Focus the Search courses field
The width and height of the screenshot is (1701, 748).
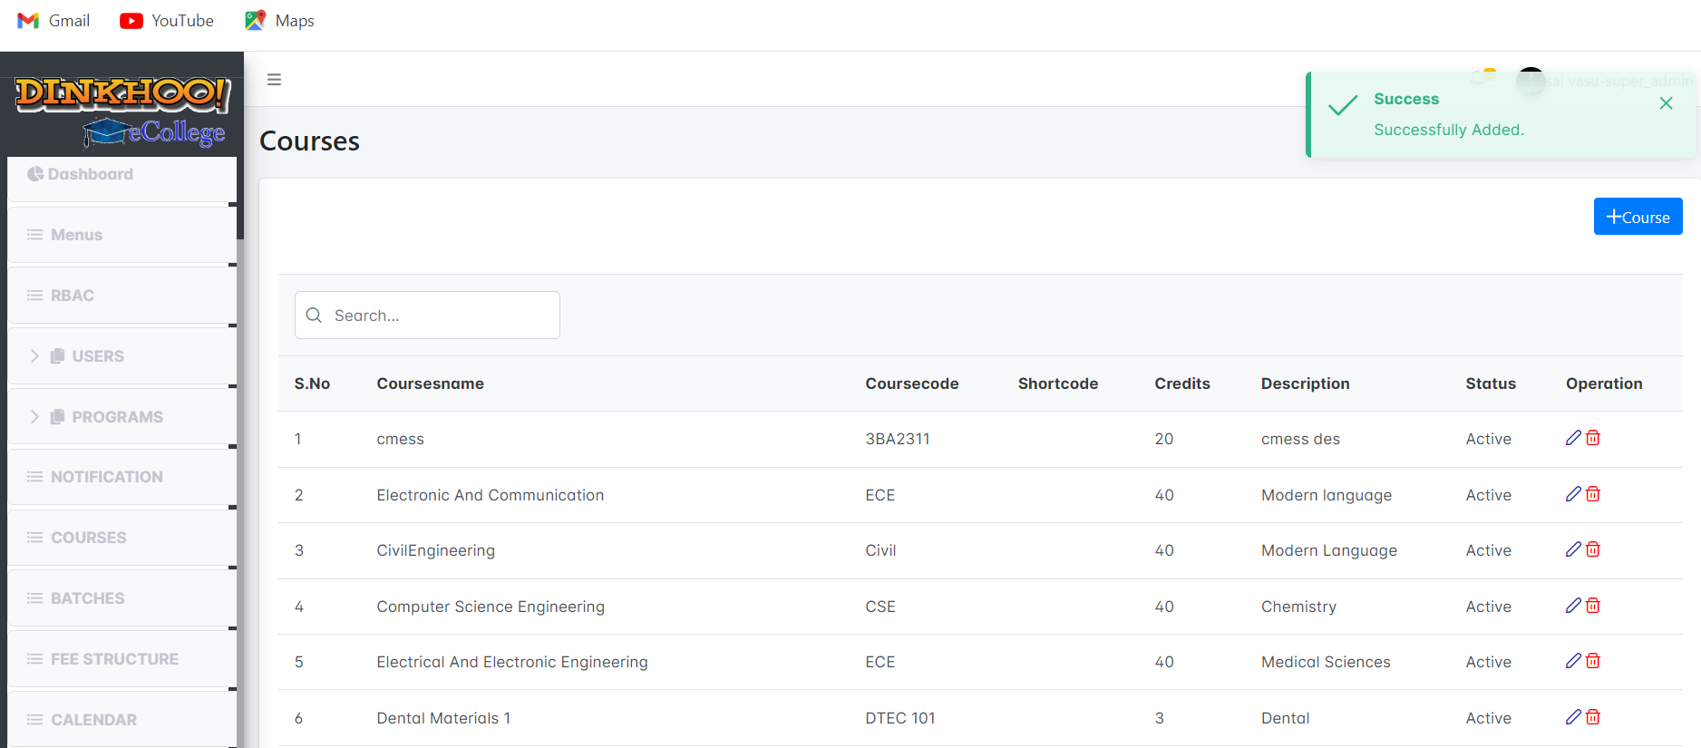click(427, 315)
